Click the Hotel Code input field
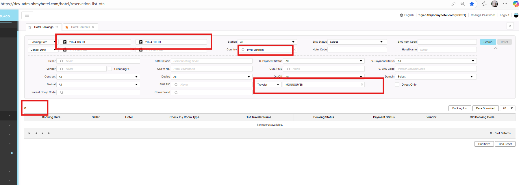Image resolution: width=519 pixels, height=185 pixels. [357, 50]
